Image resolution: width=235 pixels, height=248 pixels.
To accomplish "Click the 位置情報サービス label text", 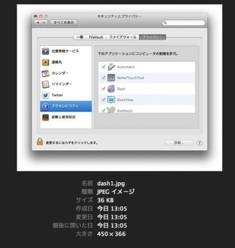I will (x=65, y=51).
